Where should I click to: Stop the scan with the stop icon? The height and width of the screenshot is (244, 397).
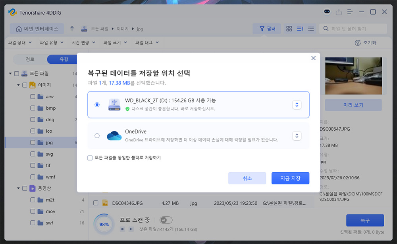click(123, 229)
